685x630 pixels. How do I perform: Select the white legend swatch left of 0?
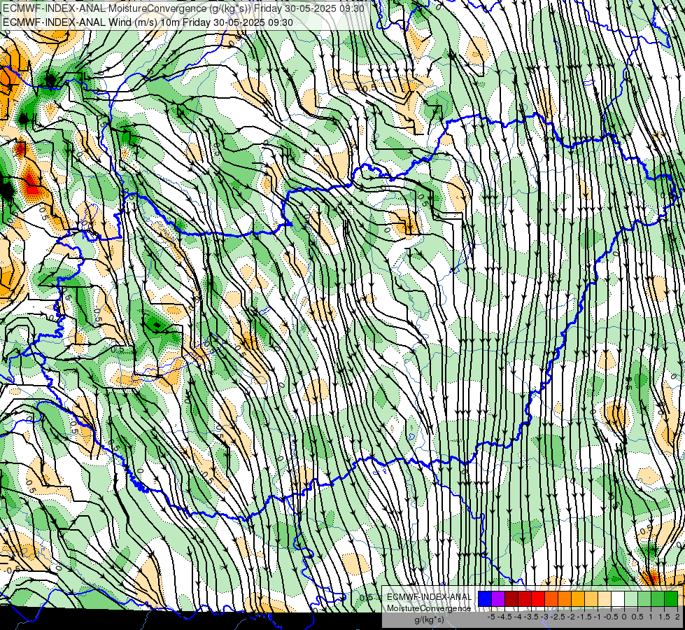click(x=618, y=598)
